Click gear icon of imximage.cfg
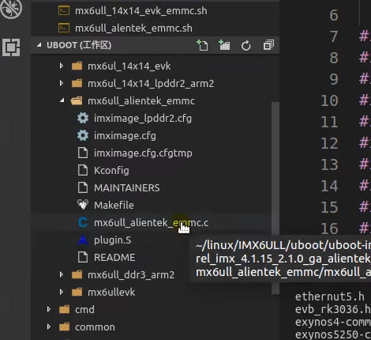371x340 pixels. tap(83, 135)
